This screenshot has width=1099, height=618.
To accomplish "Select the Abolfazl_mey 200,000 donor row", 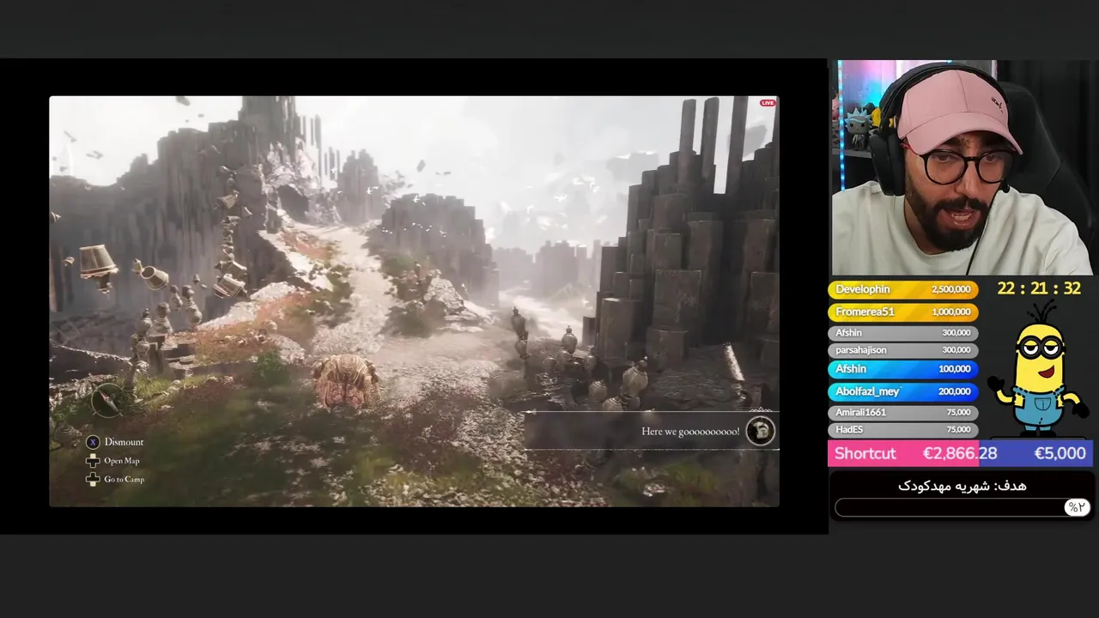I will pyautogui.click(x=902, y=391).
